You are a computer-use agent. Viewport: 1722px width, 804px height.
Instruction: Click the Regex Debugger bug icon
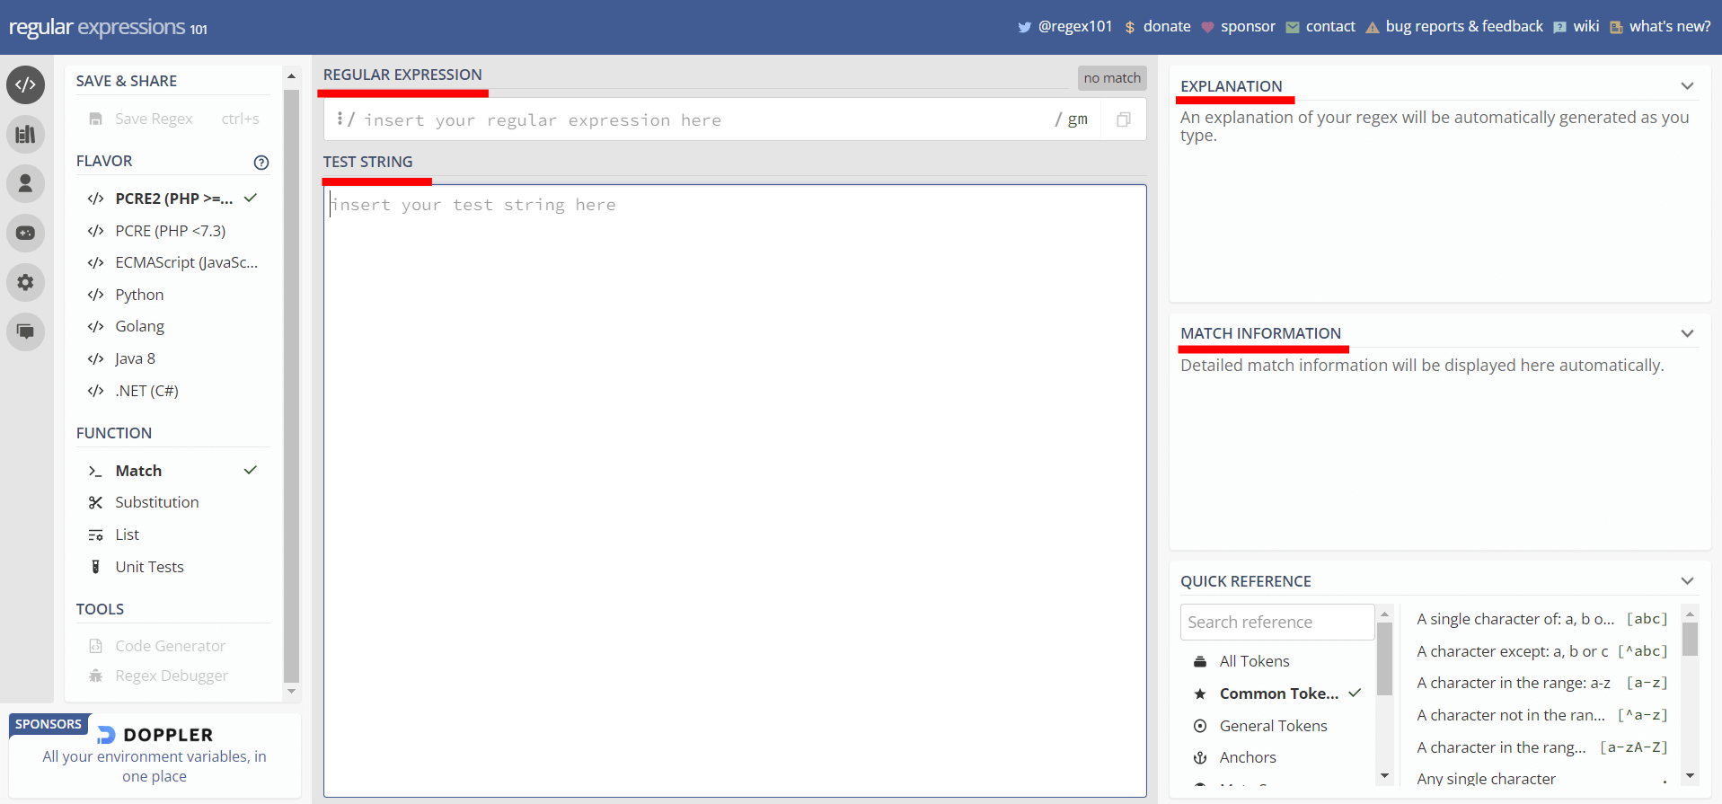(x=95, y=676)
